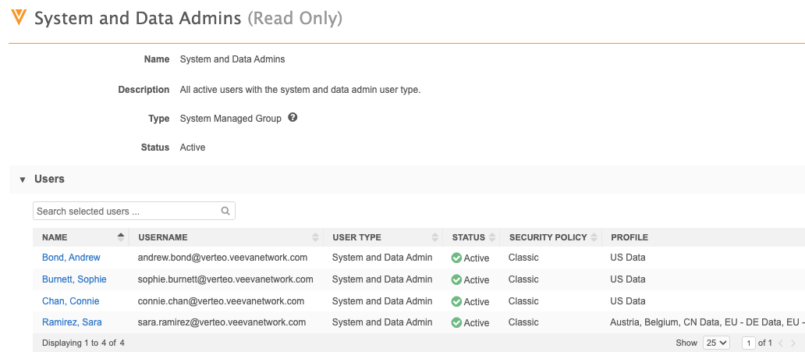Collapse the Users section
The height and width of the screenshot is (352, 805).
tap(23, 180)
